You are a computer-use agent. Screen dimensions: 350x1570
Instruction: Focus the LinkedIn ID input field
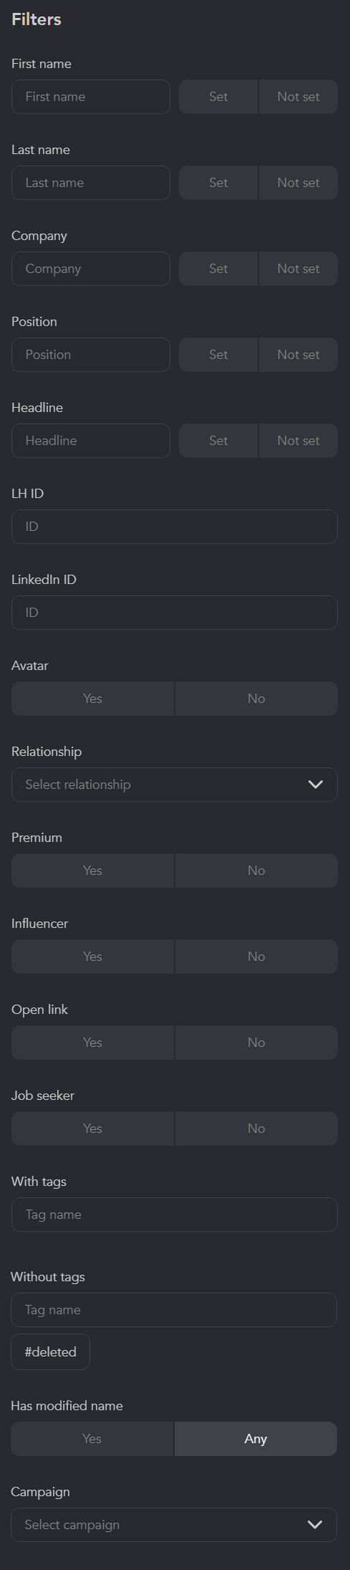[x=175, y=613]
